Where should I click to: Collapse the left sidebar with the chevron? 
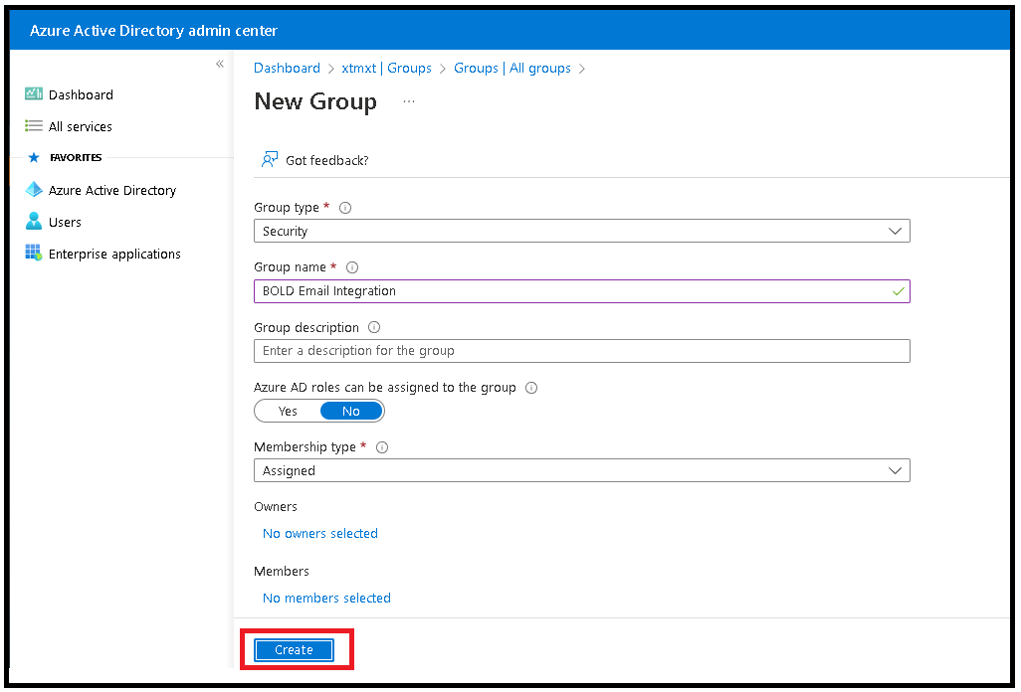(x=220, y=63)
